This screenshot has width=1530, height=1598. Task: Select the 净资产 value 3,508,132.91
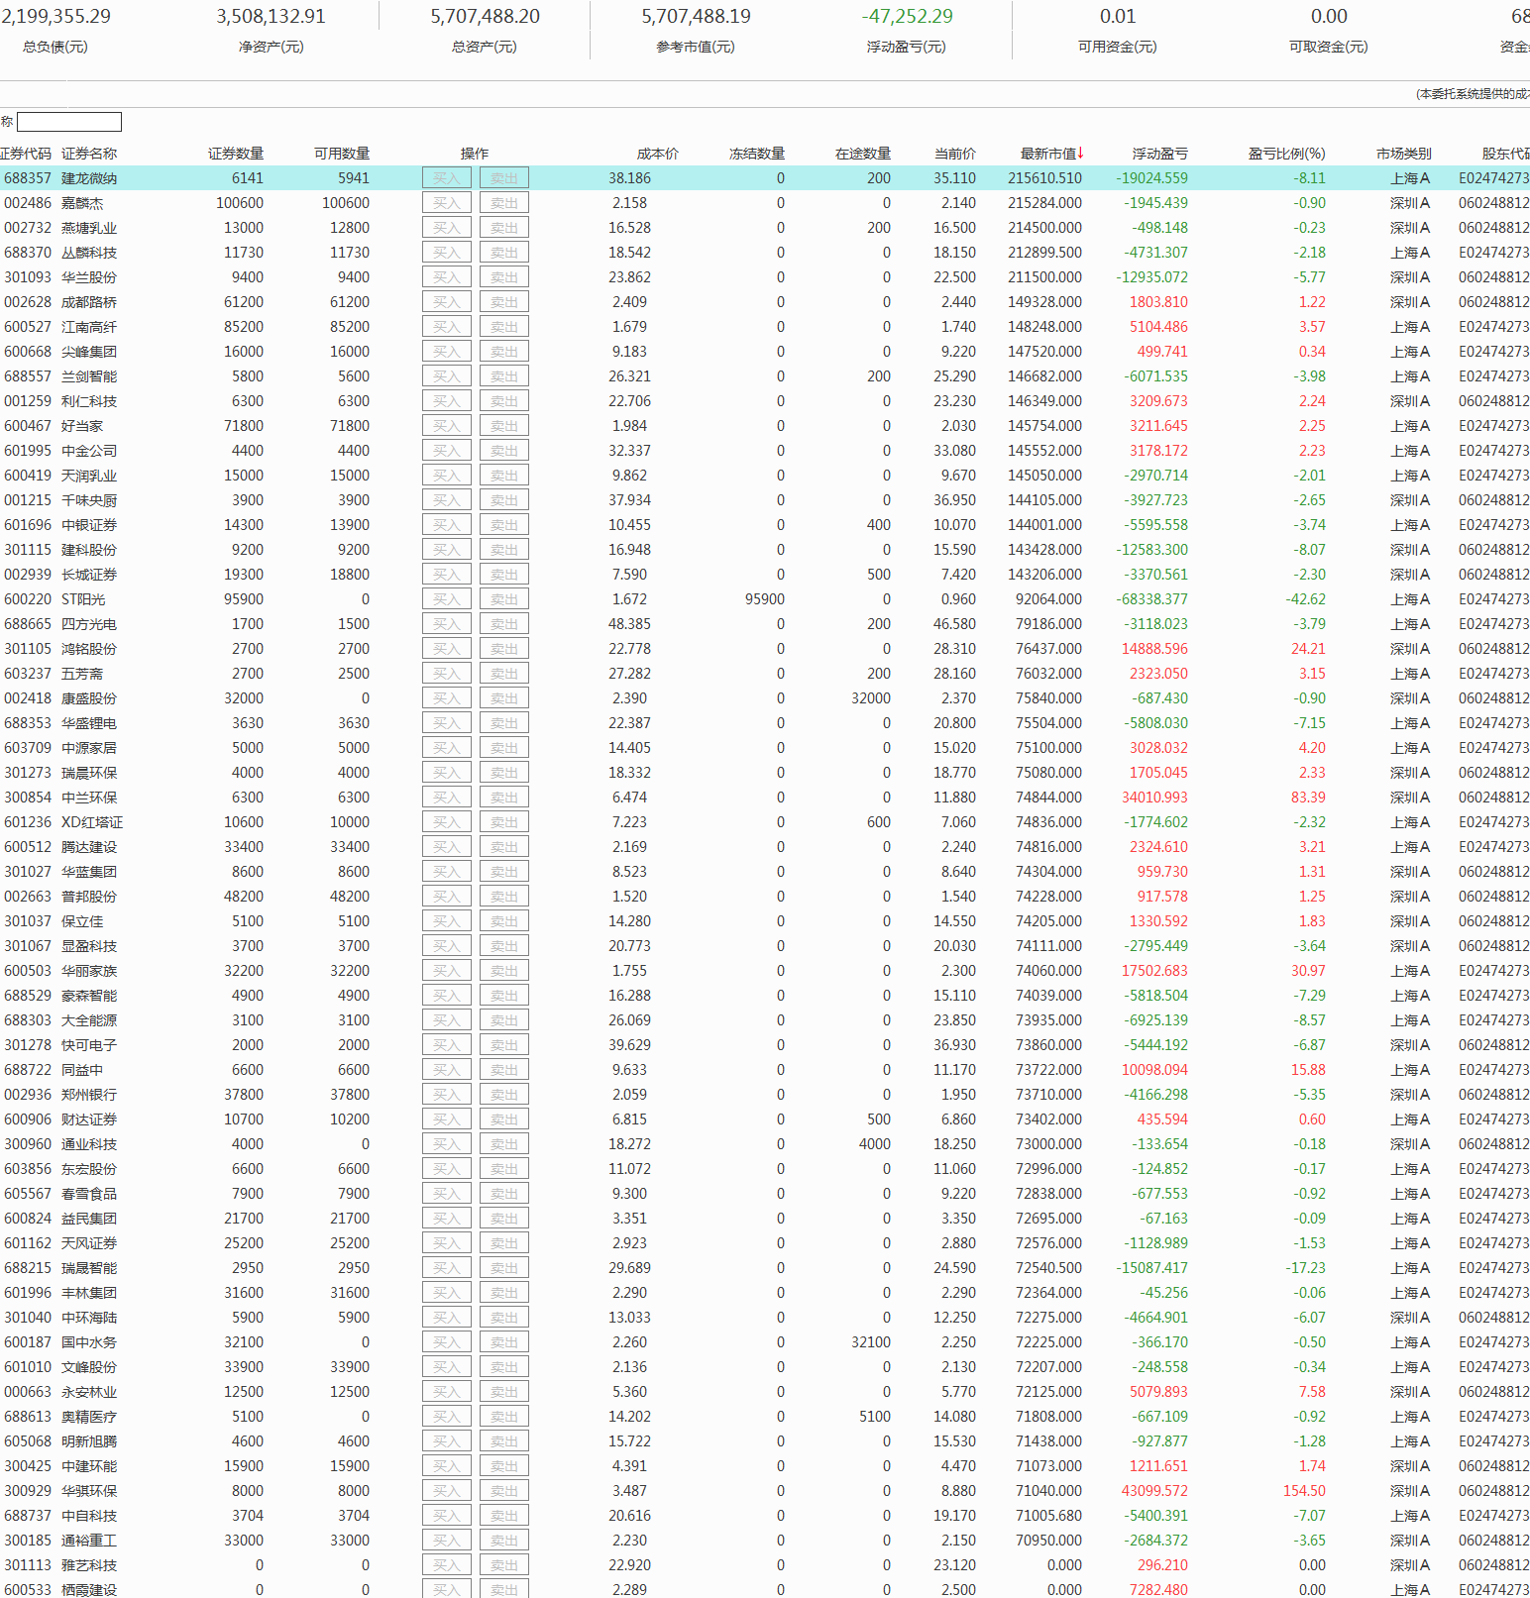[271, 17]
